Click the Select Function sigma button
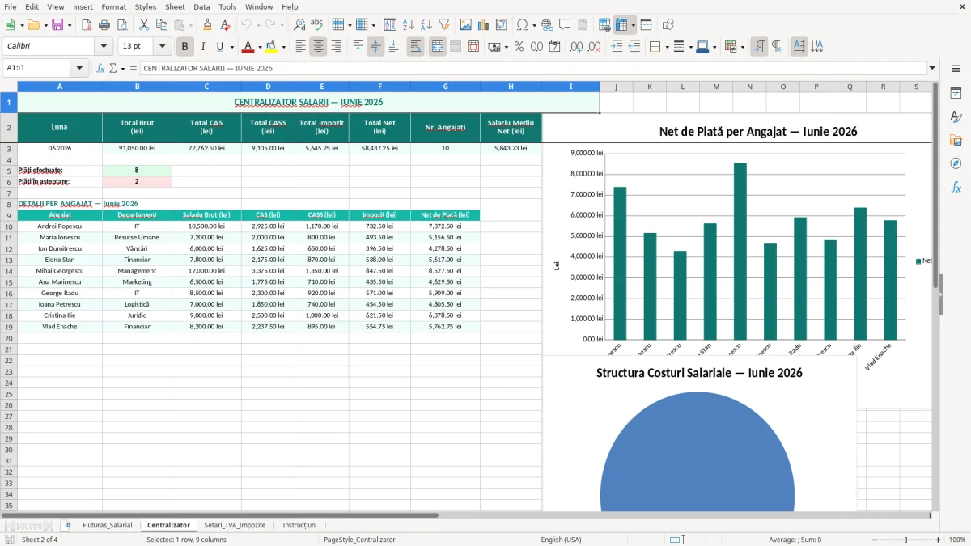Image resolution: width=971 pixels, height=546 pixels. [112, 69]
